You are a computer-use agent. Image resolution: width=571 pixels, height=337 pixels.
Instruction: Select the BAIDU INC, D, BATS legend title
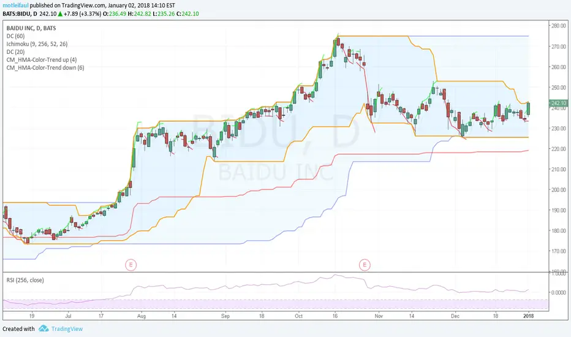[x=31, y=28]
